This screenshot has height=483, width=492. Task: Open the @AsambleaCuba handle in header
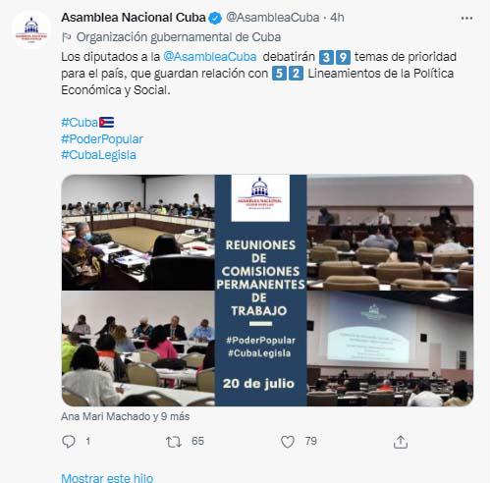click(x=273, y=18)
